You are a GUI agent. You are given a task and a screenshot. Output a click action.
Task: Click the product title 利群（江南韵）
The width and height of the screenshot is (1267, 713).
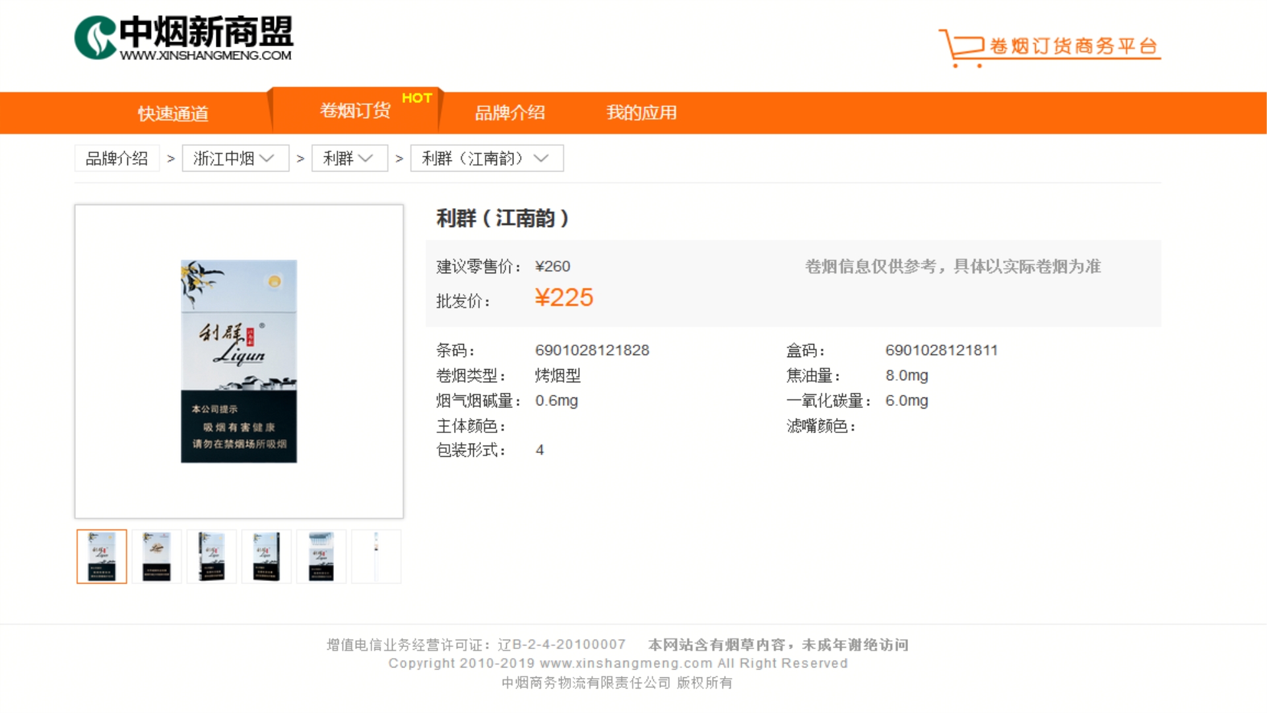(503, 219)
